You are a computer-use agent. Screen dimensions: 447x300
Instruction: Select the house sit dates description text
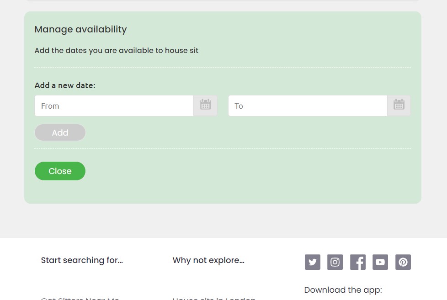tap(117, 50)
